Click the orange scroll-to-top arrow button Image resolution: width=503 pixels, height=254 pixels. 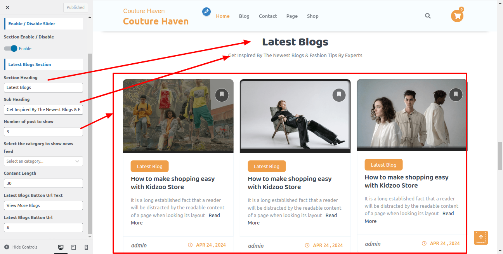tap(480, 237)
